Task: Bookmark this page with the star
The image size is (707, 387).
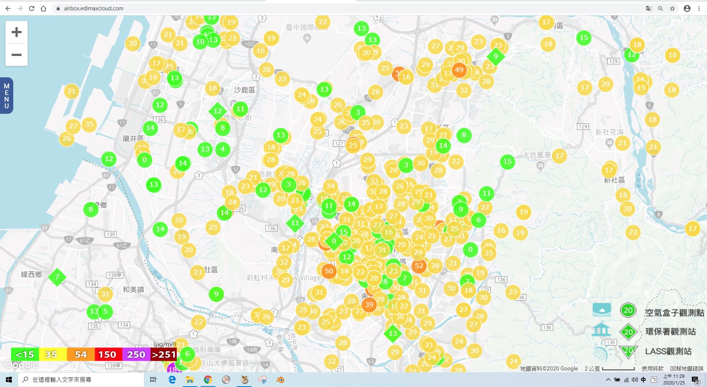Action: [x=672, y=8]
